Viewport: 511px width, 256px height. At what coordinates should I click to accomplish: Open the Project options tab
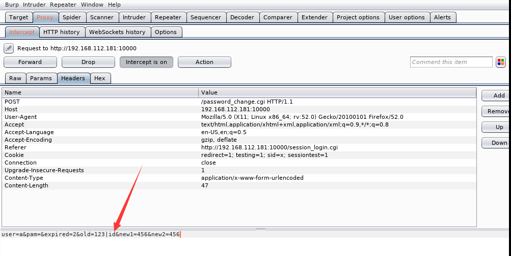(358, 17)
